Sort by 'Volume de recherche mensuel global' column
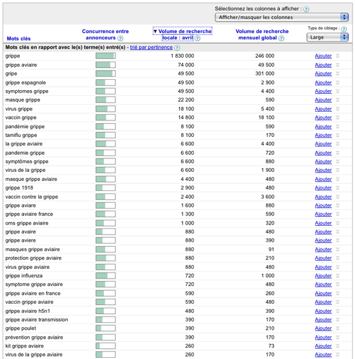Image resolution: width=355 pixels, height=359 pixels. [x=262, y=34]
